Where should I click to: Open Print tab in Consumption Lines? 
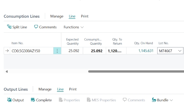(85, 16)
